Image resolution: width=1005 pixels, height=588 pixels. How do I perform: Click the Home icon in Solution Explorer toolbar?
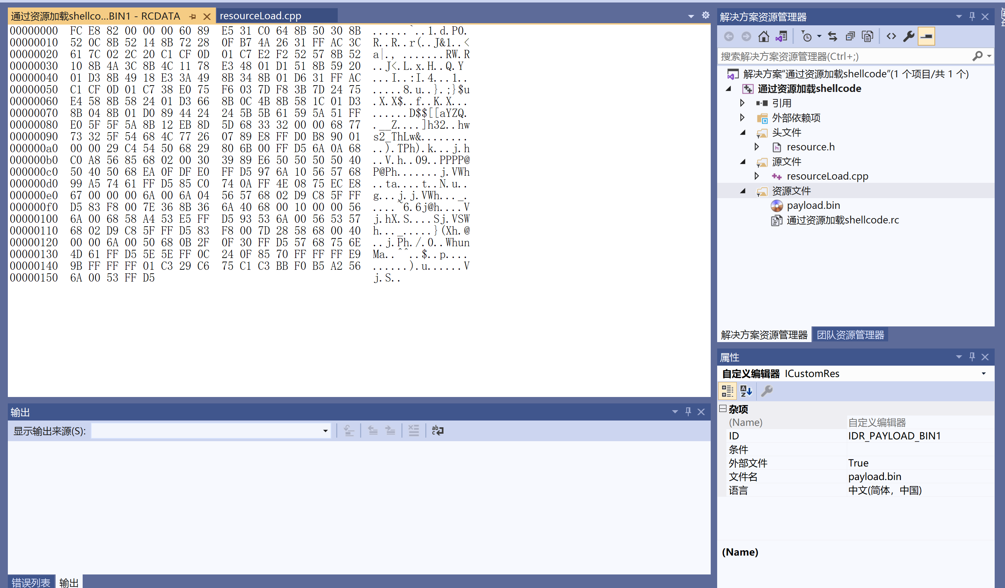point(763,37)
